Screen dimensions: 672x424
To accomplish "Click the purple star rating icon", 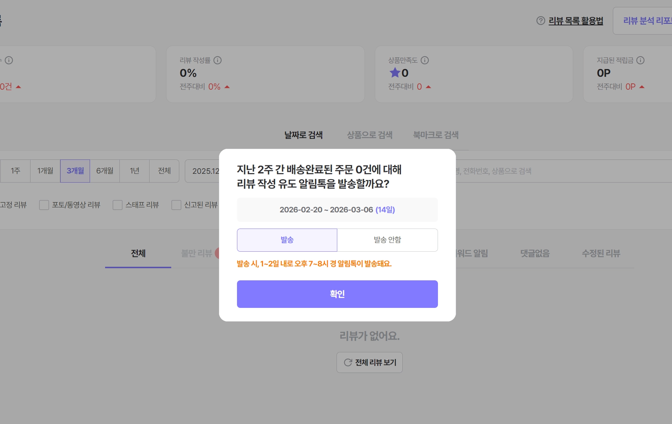I will point(395,73).
